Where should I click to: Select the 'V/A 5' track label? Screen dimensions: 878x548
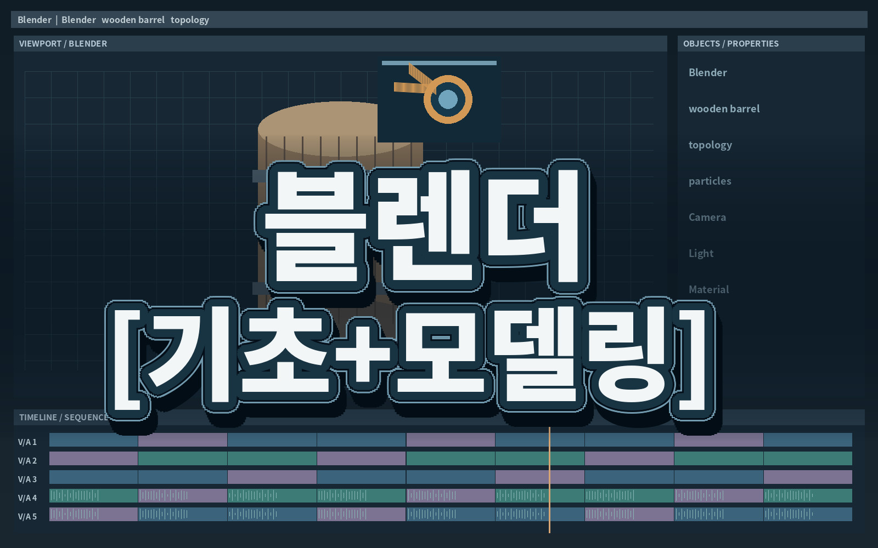27,516
